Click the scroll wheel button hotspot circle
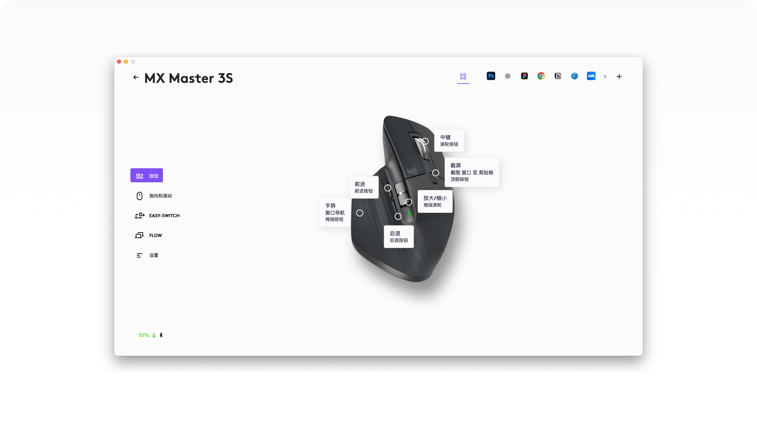This screenshot has width=757, height=425. pos(425,141)
